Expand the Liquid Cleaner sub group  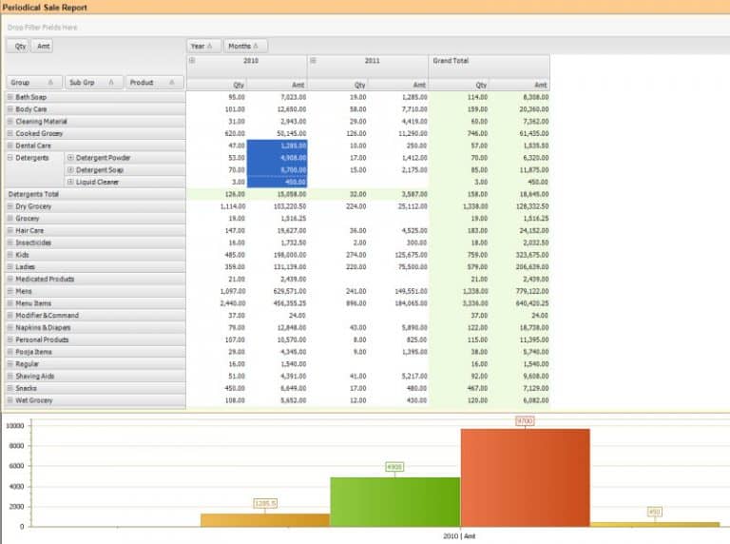[70, 182]
